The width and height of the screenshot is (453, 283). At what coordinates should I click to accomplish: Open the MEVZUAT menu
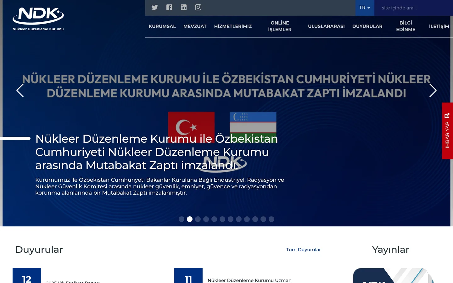tap(195, 26)
